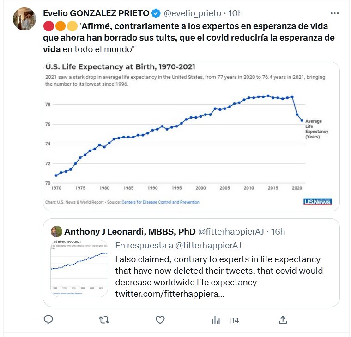Open Anthony J Leonardi's small avatar

(x=56, y=231)
